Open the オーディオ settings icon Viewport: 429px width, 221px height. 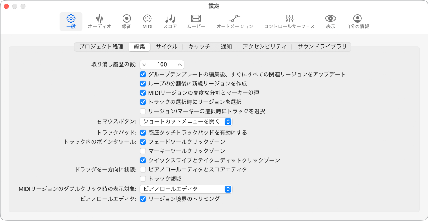99,21
